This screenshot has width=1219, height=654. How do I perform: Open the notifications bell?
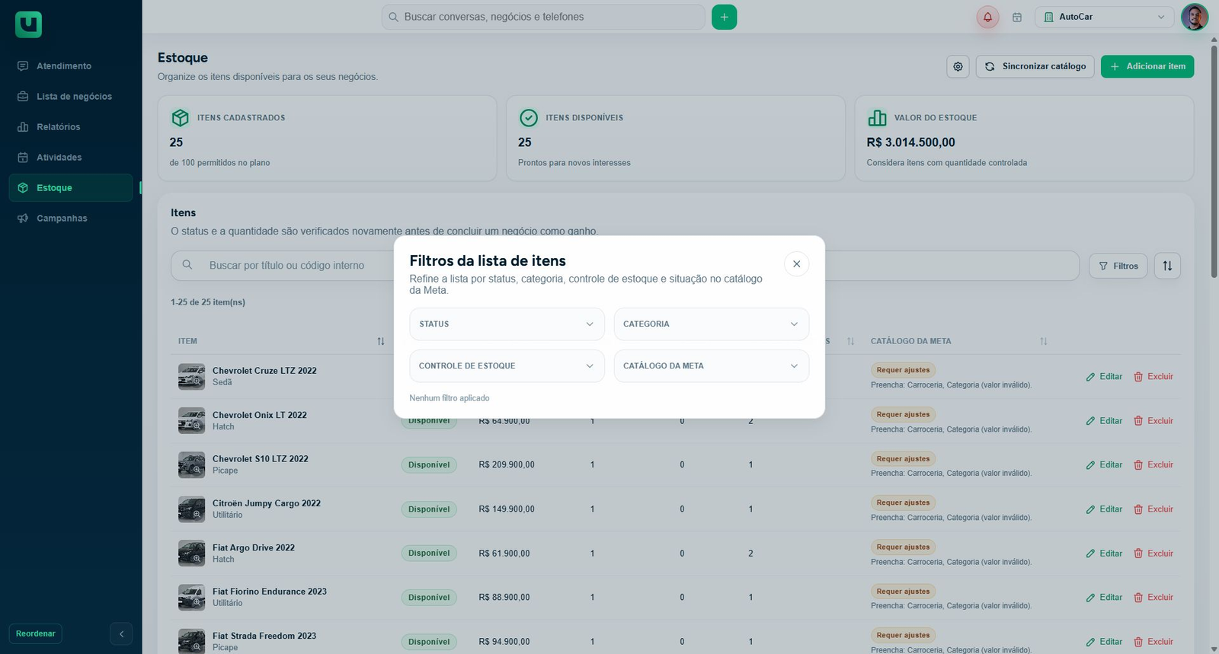click(987, 17)
